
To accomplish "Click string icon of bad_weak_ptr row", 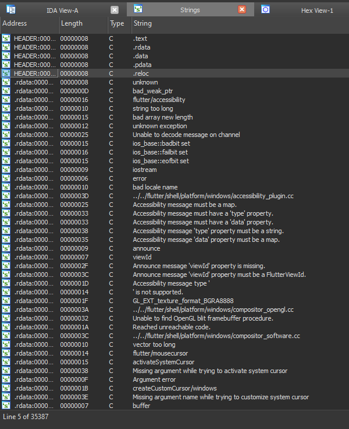I will pos(6,91).
